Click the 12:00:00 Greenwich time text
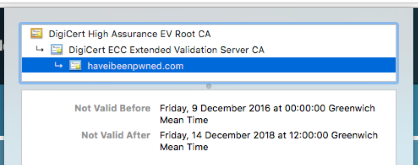Viewport: 418px width, 165px height. click(331, 135)
